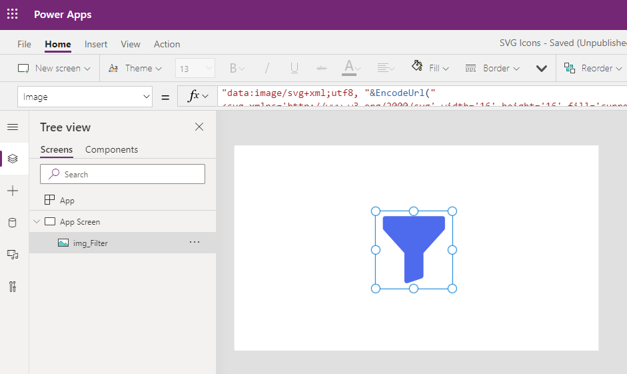Open the Advanced tools sidebar icon
Image resolution: width=627 pixels, height=374 pixels.
point(13,287)
